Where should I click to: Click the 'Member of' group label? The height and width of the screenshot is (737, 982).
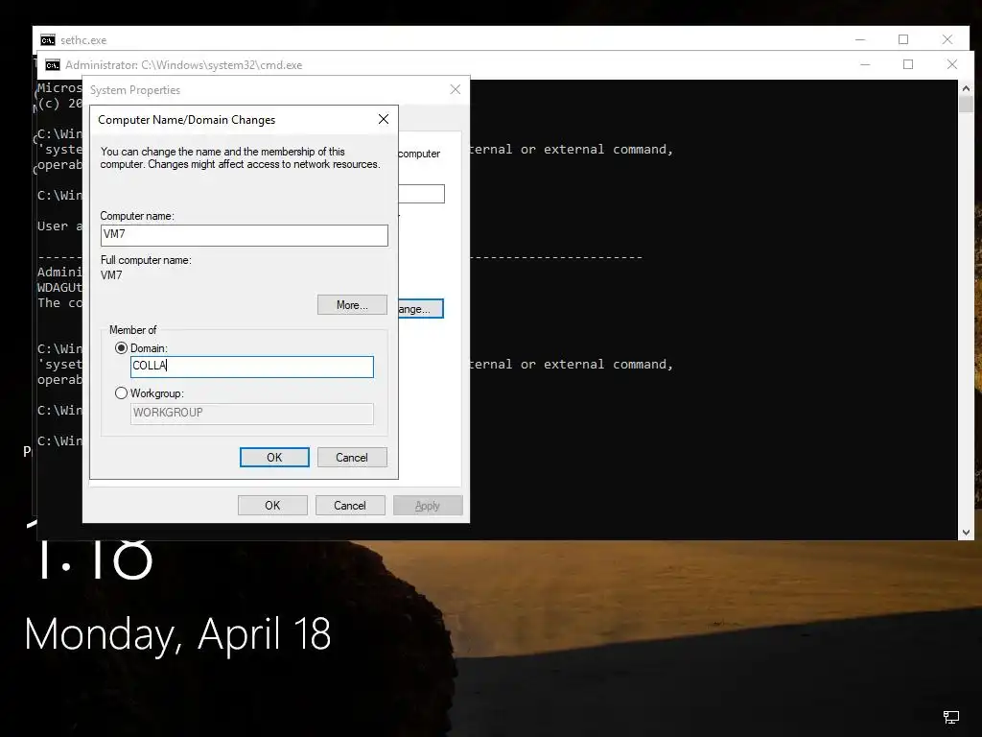tap(132, 330)
